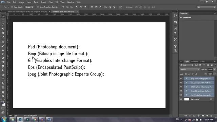Image resolution: width=217 pixels, height=122 pixels.
Task: Click the Link Layers icon
Action: coord(185,116)
